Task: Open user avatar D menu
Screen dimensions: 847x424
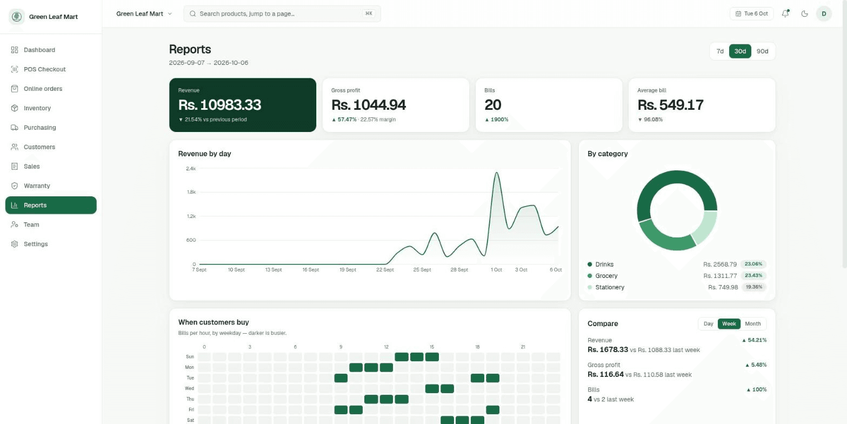Action: tap(824, 14)
